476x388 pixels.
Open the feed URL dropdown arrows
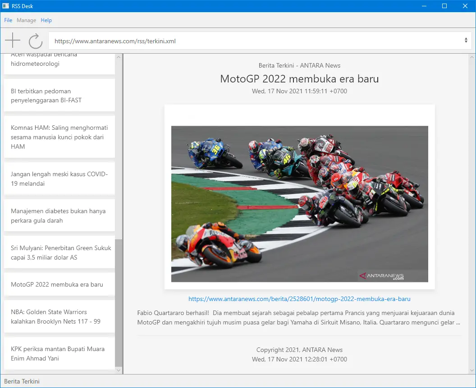466,41
